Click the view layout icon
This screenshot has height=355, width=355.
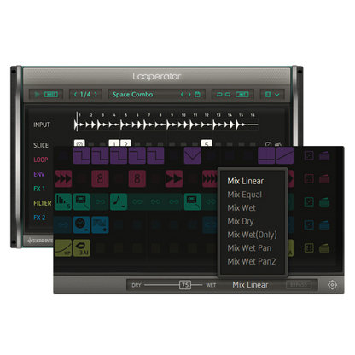(268, 94)
